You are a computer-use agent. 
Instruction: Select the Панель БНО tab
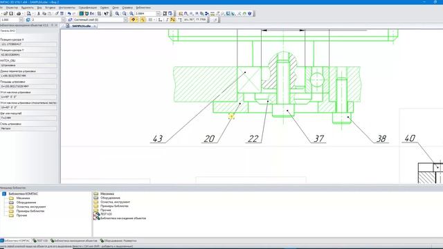coord(8,30)
